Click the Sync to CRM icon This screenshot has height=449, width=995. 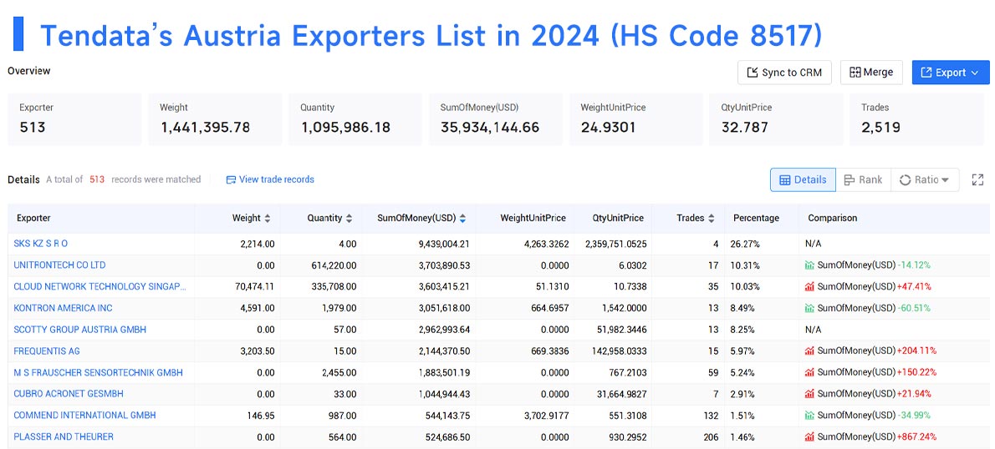pos(753,73)
